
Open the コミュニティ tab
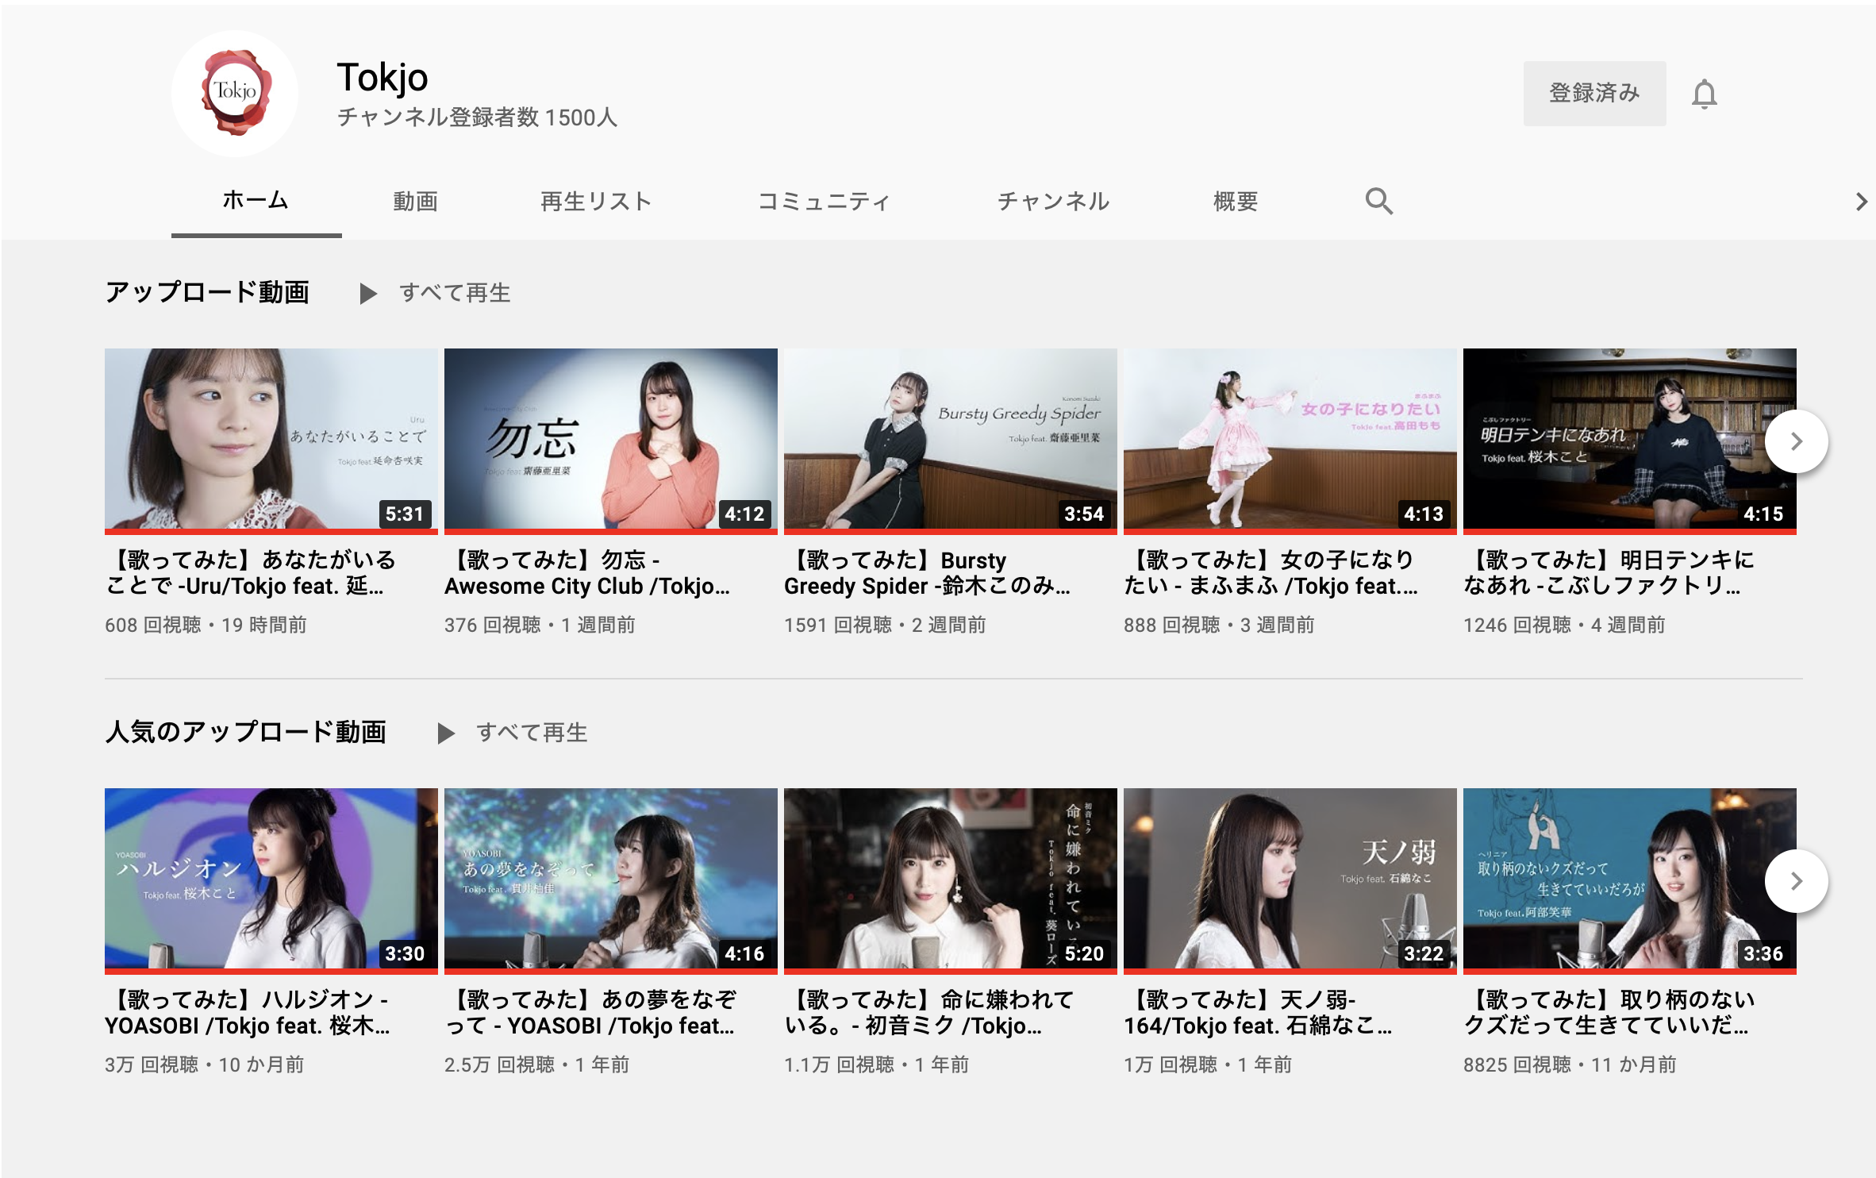point(824,202)
